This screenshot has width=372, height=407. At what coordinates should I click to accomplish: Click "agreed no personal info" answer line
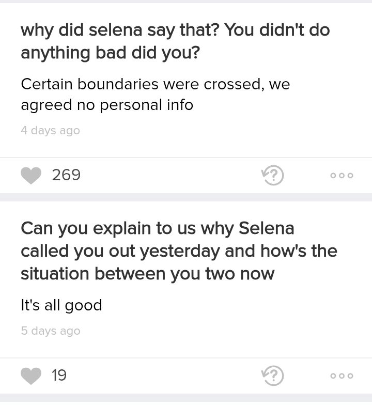pos(107,105)
